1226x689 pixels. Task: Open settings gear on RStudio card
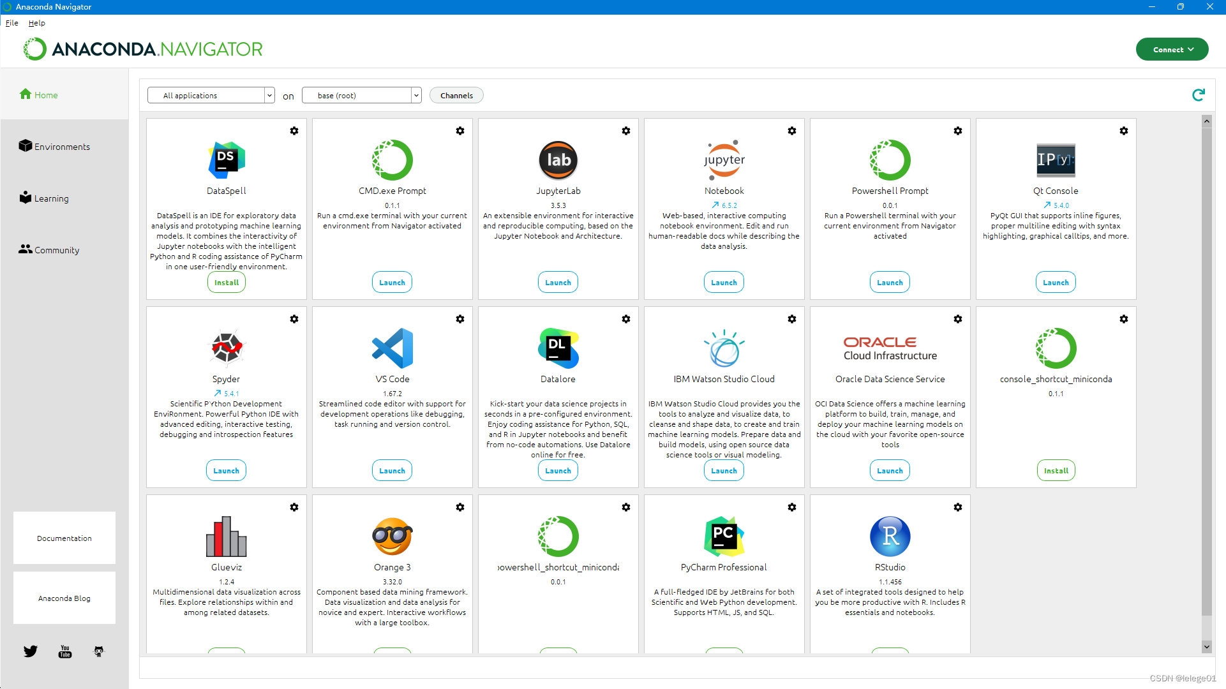click(x=958, y=507)
